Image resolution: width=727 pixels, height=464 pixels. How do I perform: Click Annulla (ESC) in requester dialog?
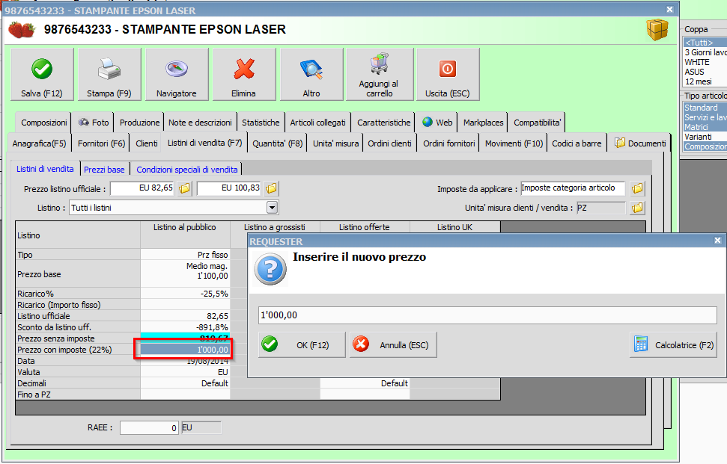click(393, 345)
